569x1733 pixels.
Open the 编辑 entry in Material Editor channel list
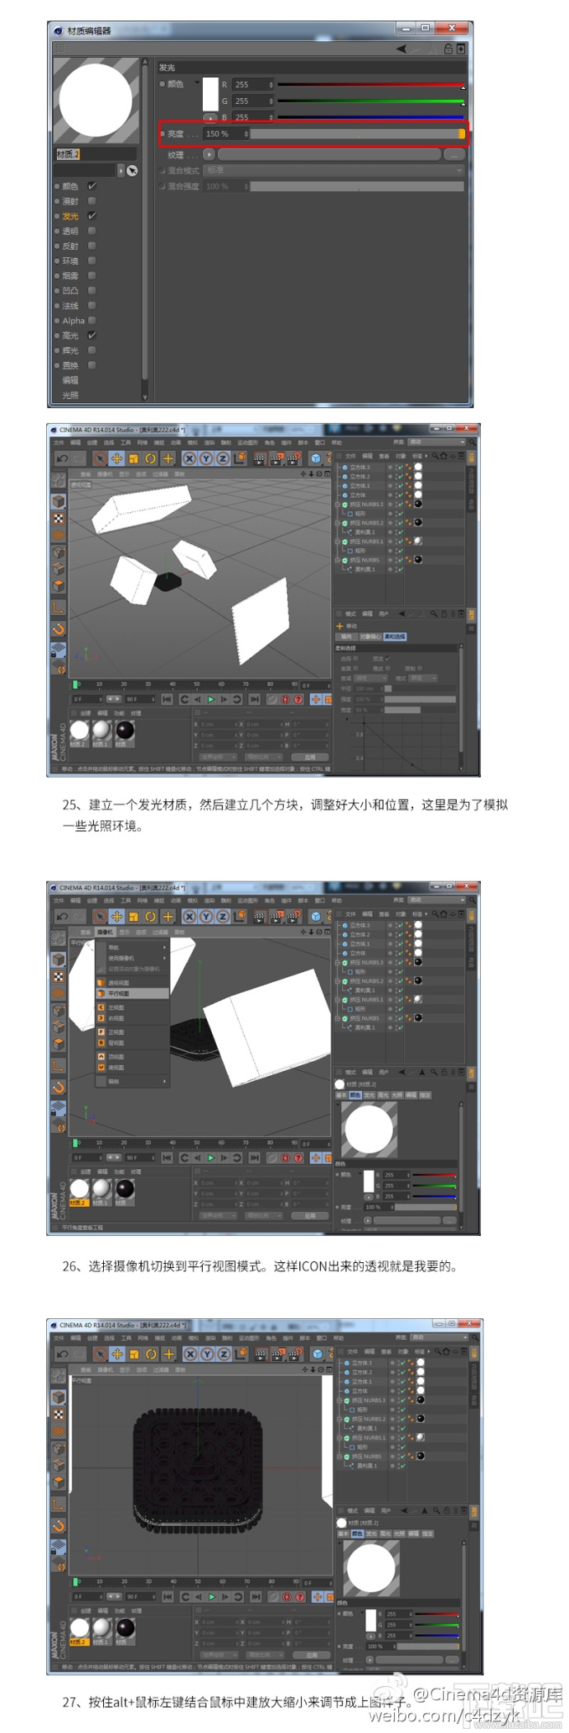click(x=70, y=380)
